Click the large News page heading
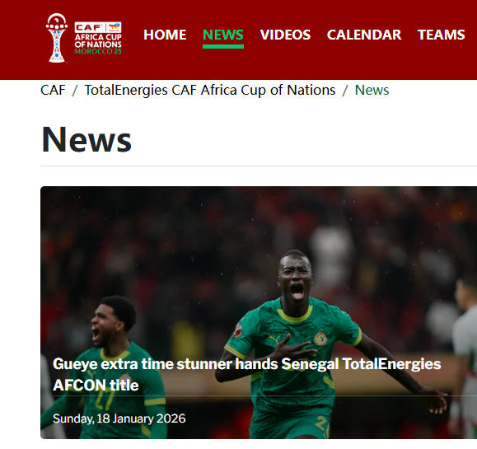Image resolution: width=477 pixels, height=449 pixels. (87, 139)
